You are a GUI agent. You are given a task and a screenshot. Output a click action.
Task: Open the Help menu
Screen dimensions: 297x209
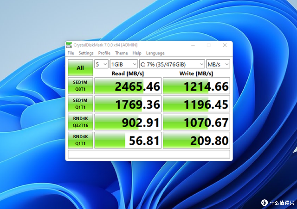click(x=137, y=53)
